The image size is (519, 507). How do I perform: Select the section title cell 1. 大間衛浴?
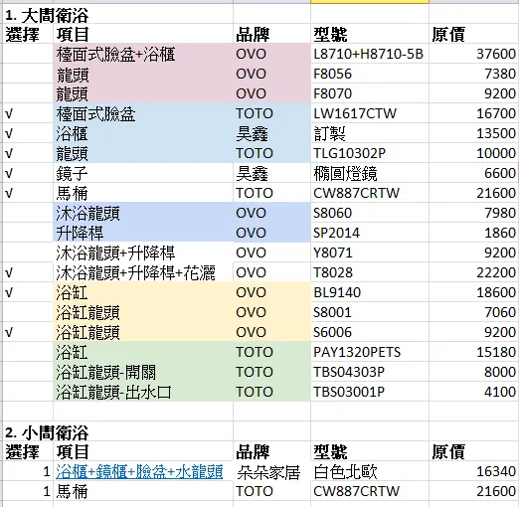coord(47,16)
